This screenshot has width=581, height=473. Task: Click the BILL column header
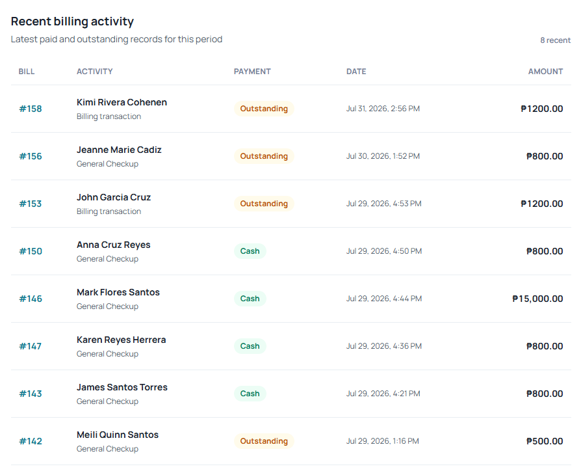[x=27, y=72]
